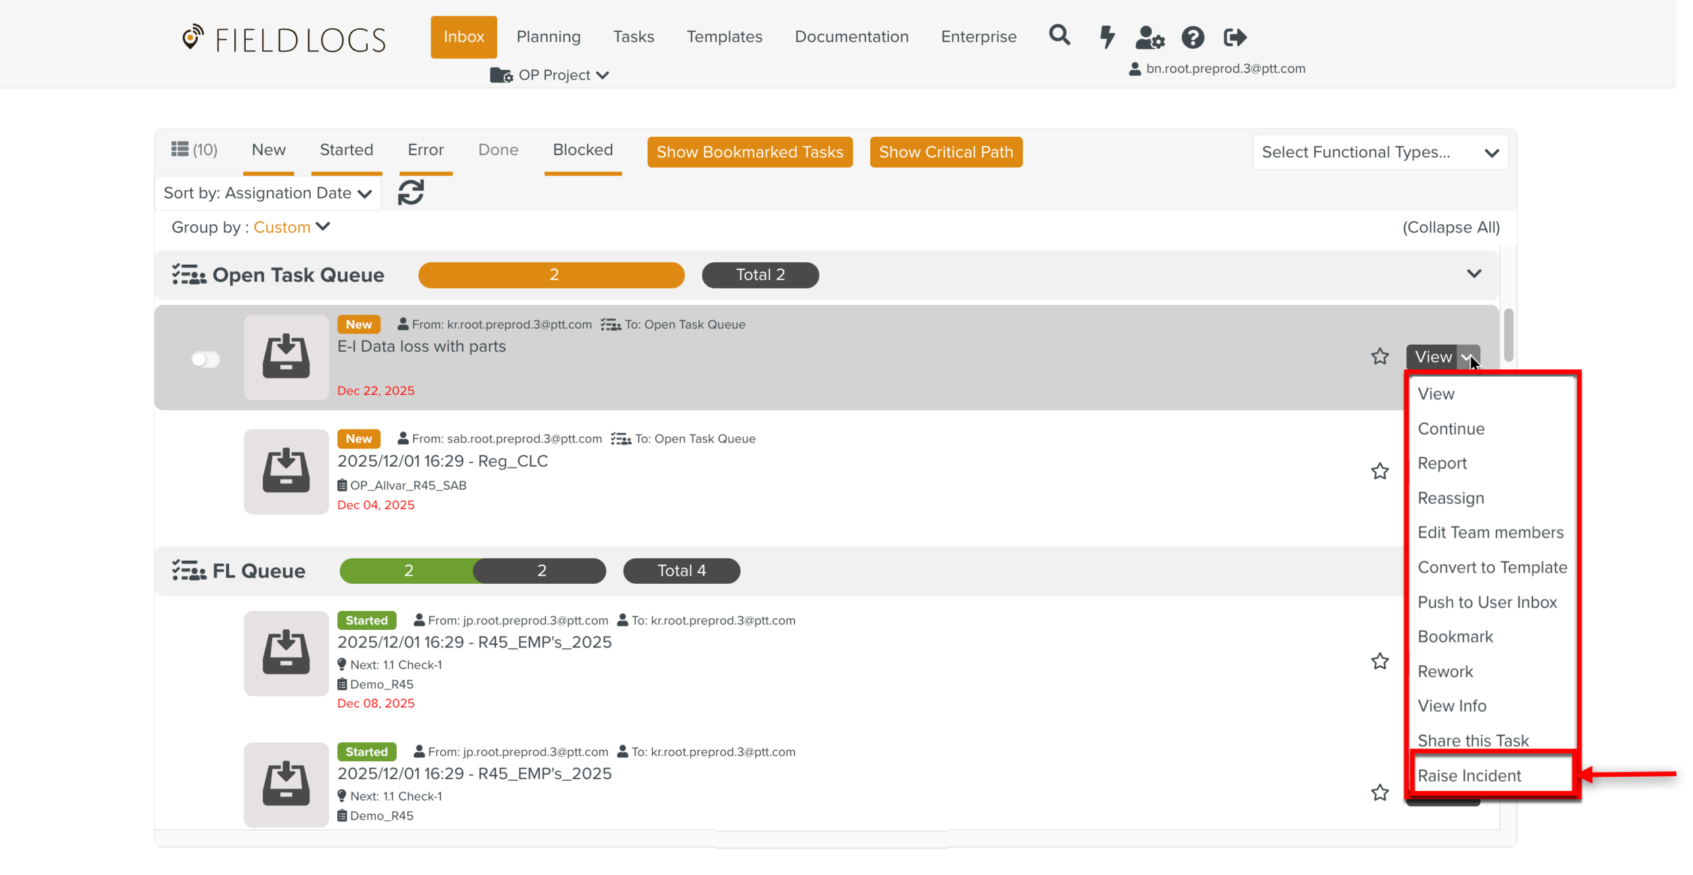Click Show Bookmarked Tasks button
The width and height of the screenshot is (1693, 875).
[749, 152]
